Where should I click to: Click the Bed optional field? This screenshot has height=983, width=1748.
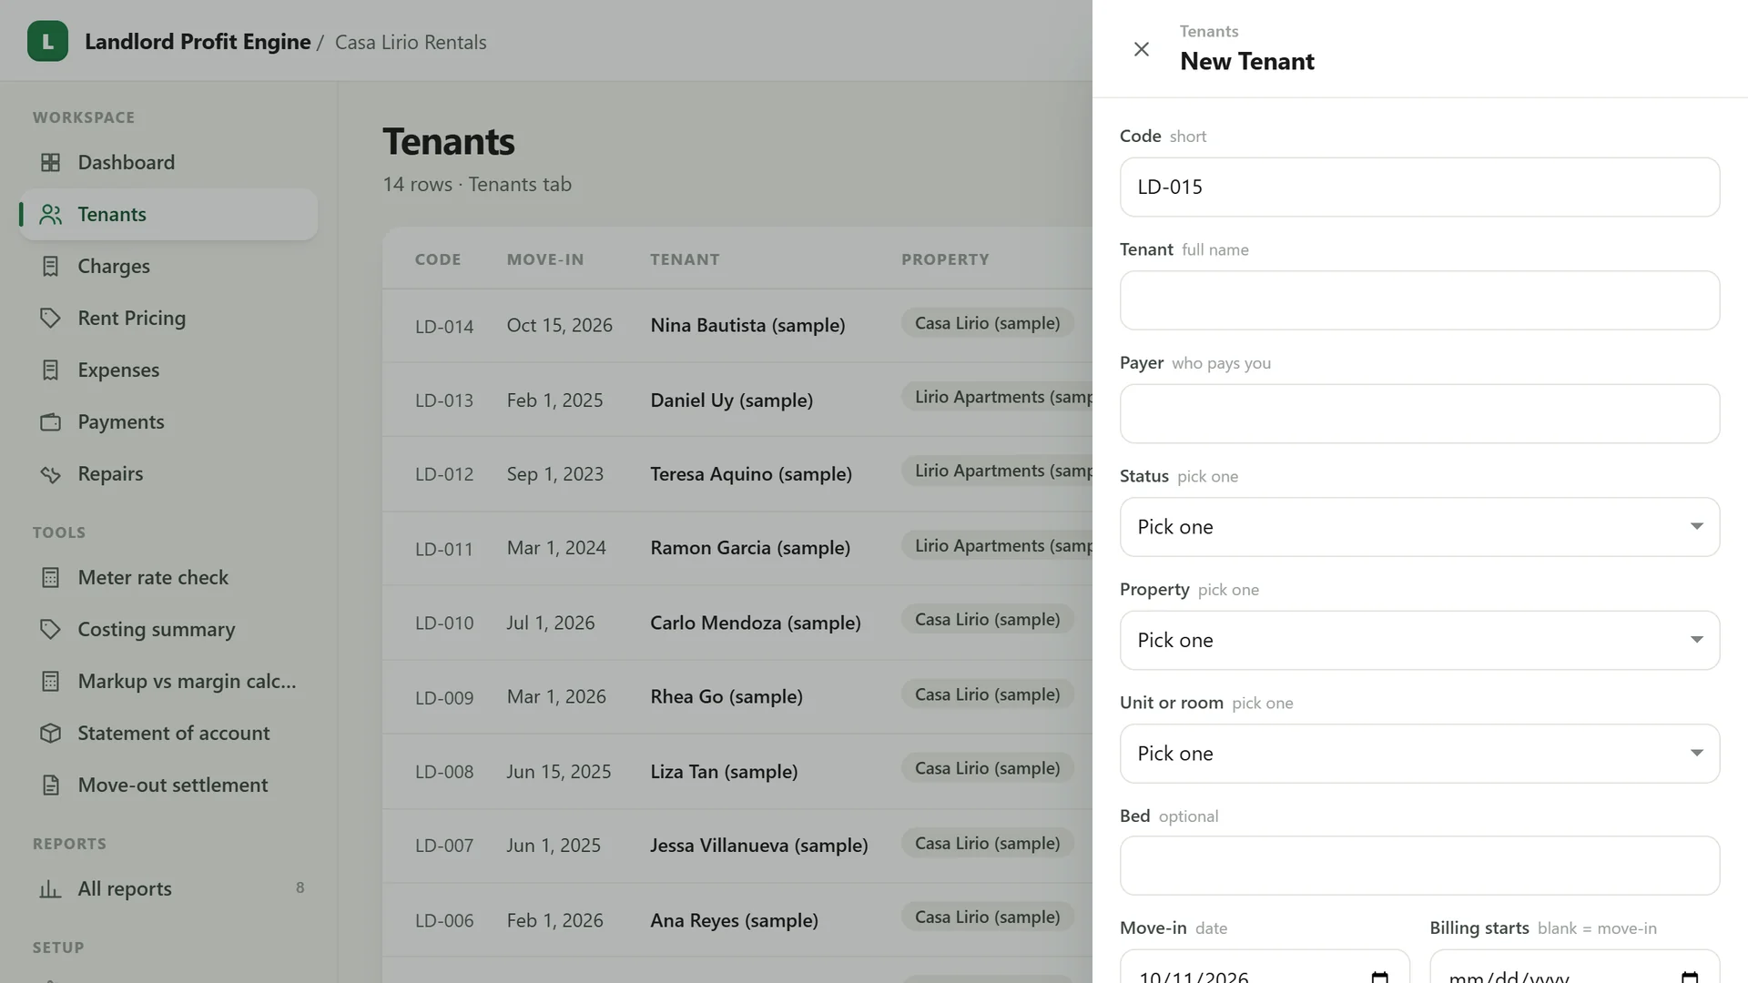(1419, 866)
